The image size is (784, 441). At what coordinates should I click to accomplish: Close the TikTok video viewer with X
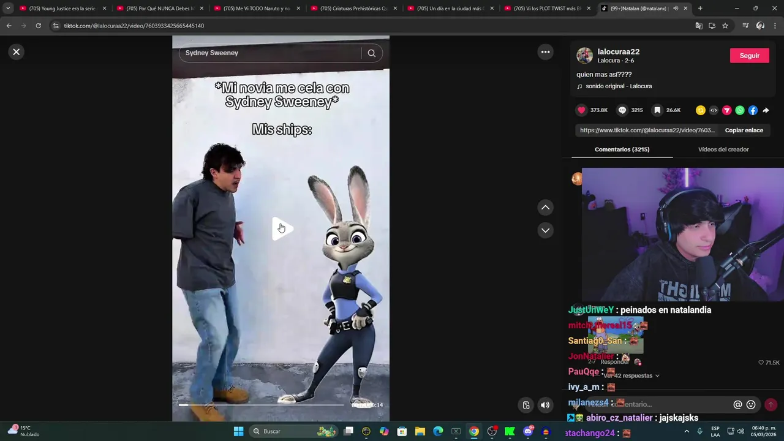[x=17, y=52]
